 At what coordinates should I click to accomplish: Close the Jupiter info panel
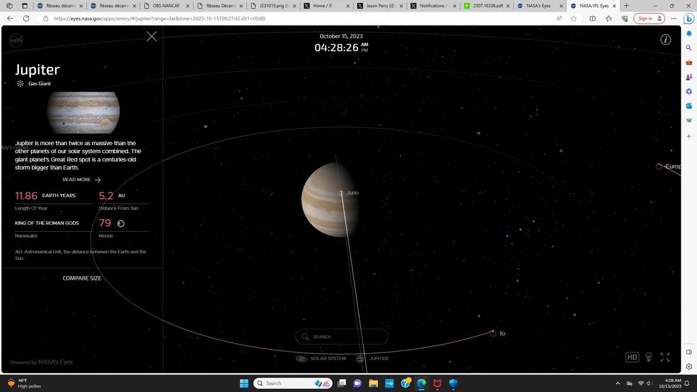click(152, 37)
